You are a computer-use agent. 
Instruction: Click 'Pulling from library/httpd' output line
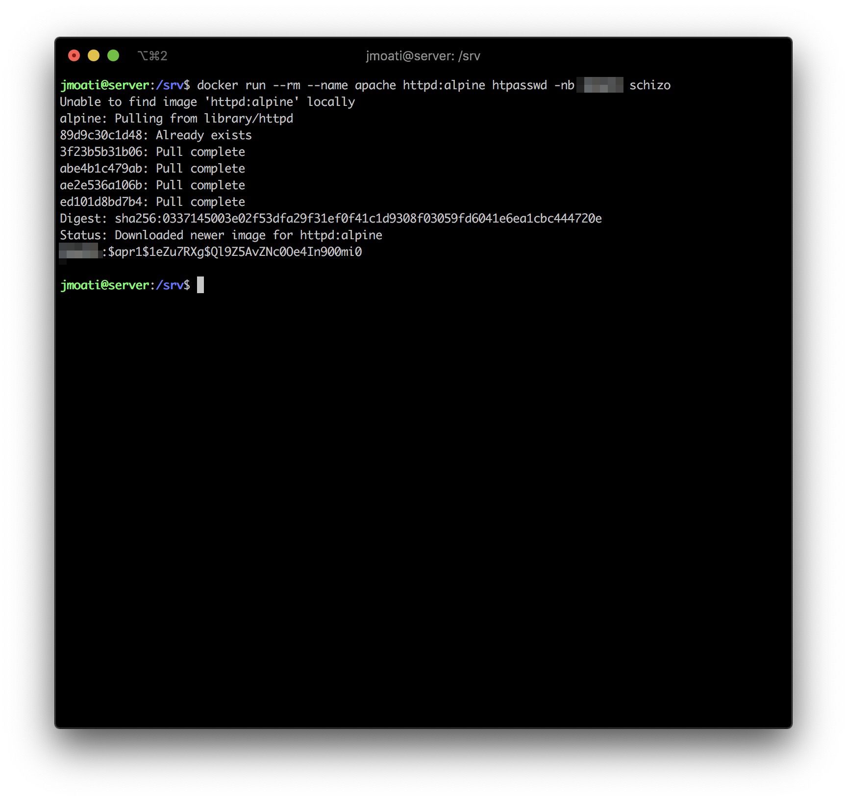pos(203,119)
